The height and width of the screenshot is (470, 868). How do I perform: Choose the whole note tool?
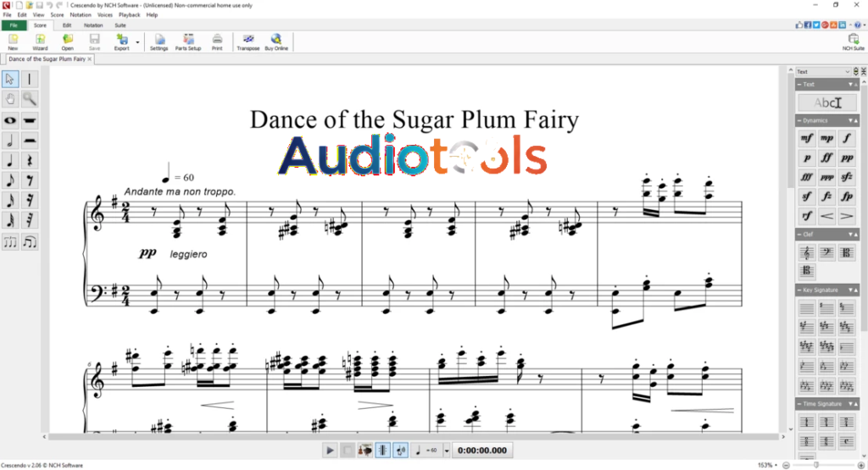pos(10,120)
